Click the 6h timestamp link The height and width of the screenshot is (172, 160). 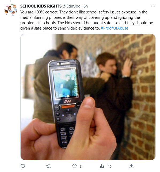click(86, 6)
